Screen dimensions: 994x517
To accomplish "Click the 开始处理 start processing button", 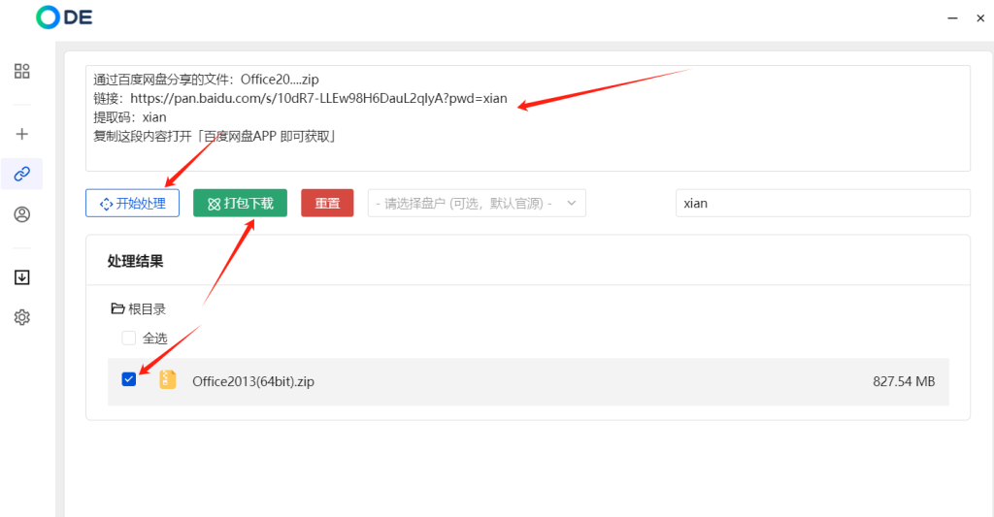I will tap(132, 203).
